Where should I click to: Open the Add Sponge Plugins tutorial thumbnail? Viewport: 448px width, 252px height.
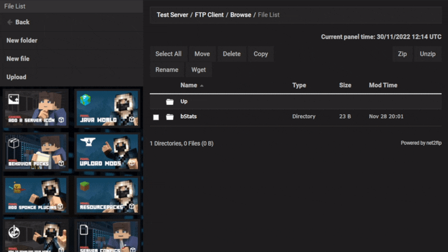click(x=36, y=195)
